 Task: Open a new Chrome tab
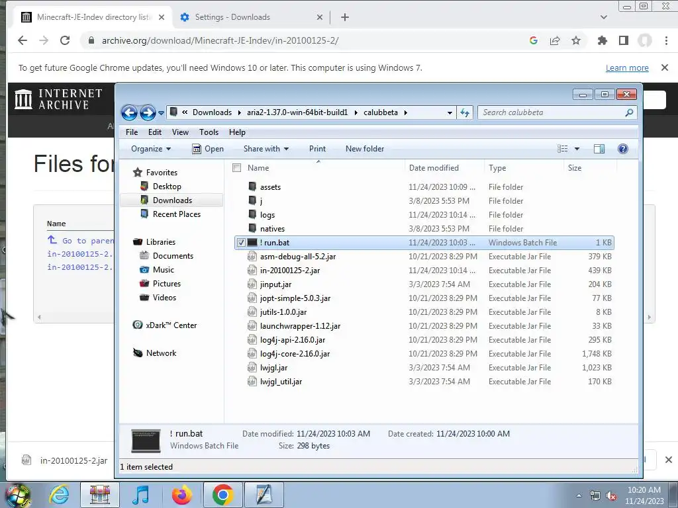click(x=344, y=17)
